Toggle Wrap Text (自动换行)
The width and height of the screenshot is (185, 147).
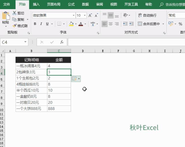147,15
